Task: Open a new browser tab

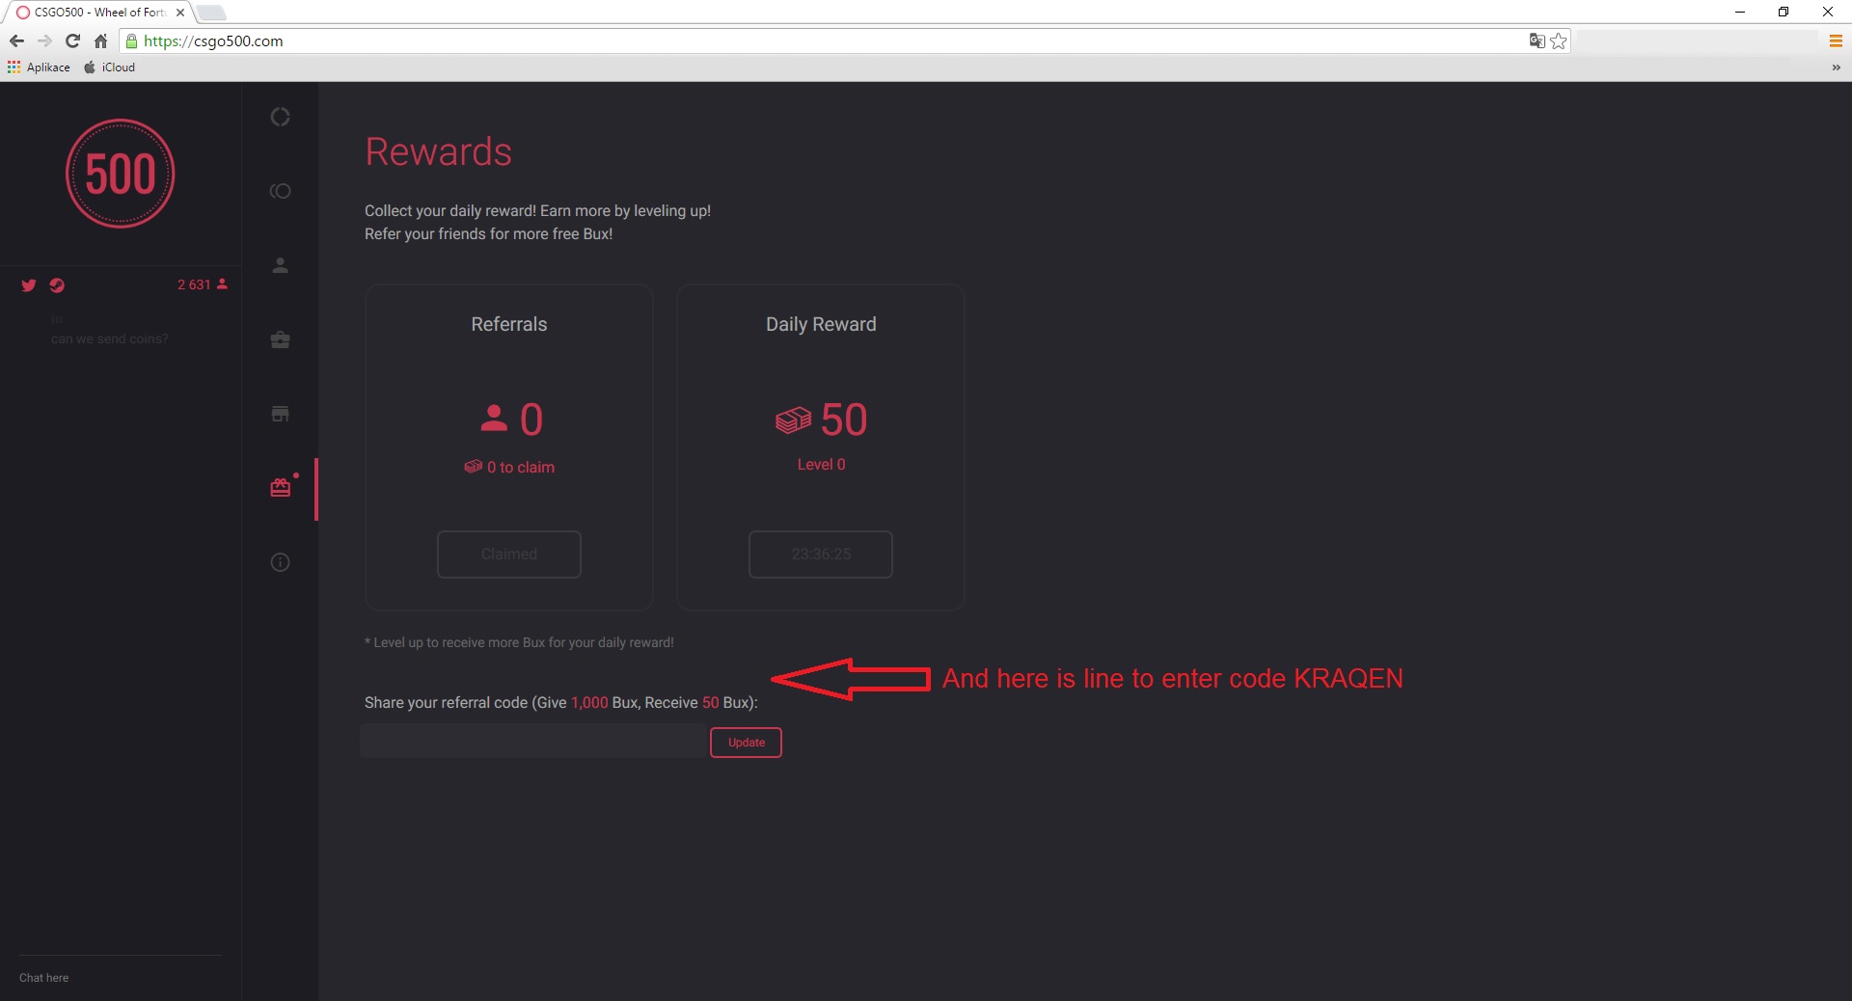Action: (211, 13)
